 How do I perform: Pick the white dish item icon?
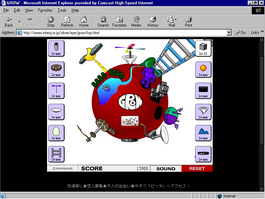tap(56, 112)
